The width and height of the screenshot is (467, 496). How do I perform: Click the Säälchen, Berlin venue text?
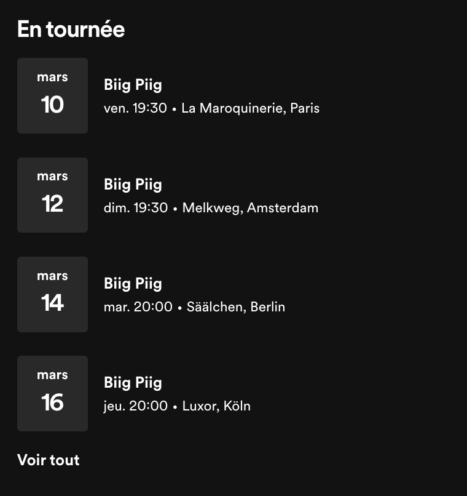tap(236, 307)
